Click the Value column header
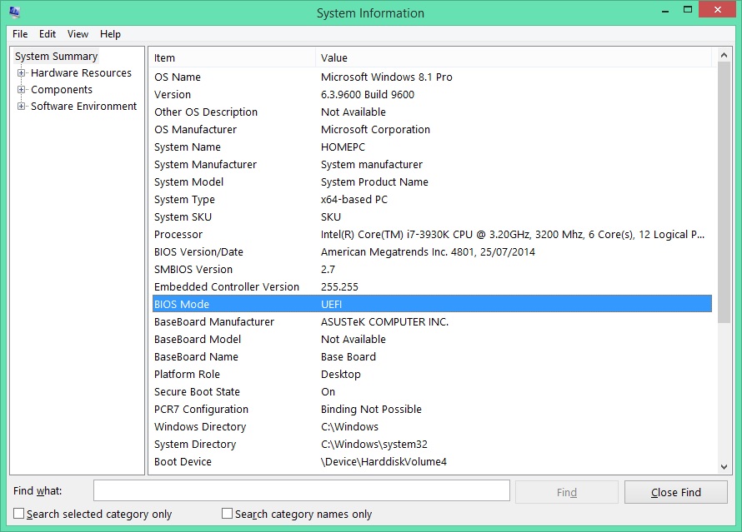The width and height of the screenshot is (742, 532). click(514, 57)
